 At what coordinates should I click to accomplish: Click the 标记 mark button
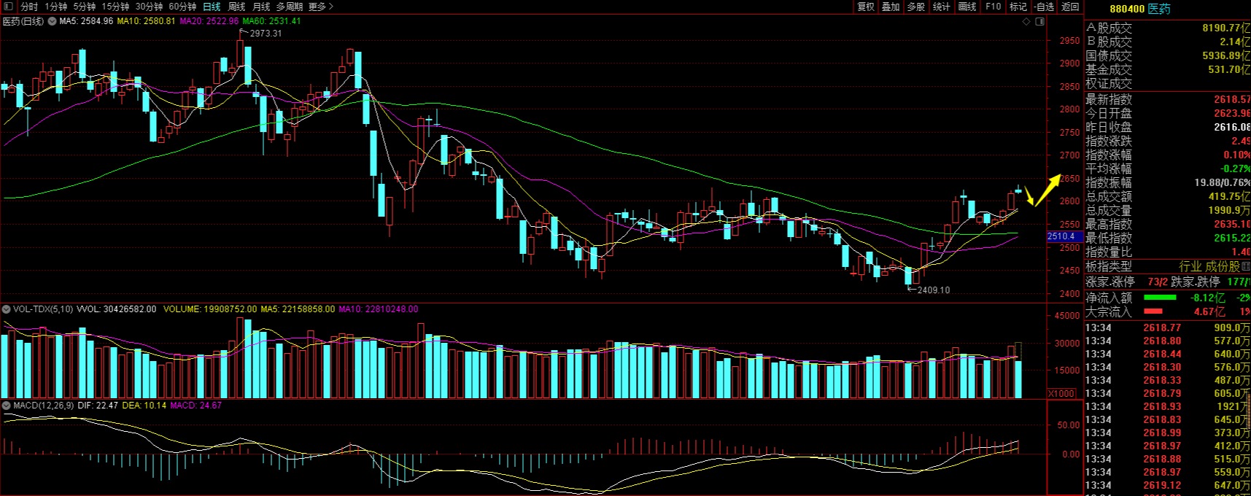[1018, 7]
